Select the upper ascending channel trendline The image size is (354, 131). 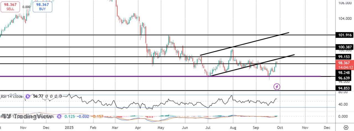244,44
